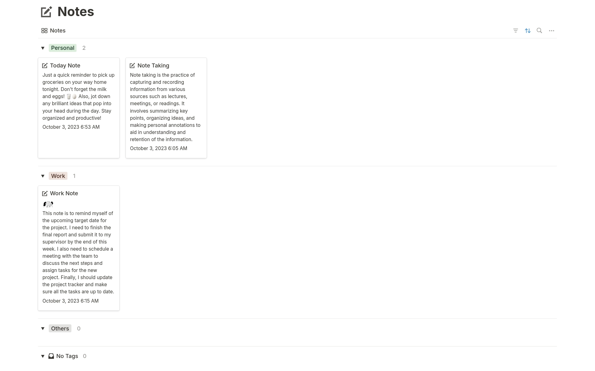Click the overflow menu three-dot icon
This screenshot has height=371, width=595.
[x=552, y=30]
